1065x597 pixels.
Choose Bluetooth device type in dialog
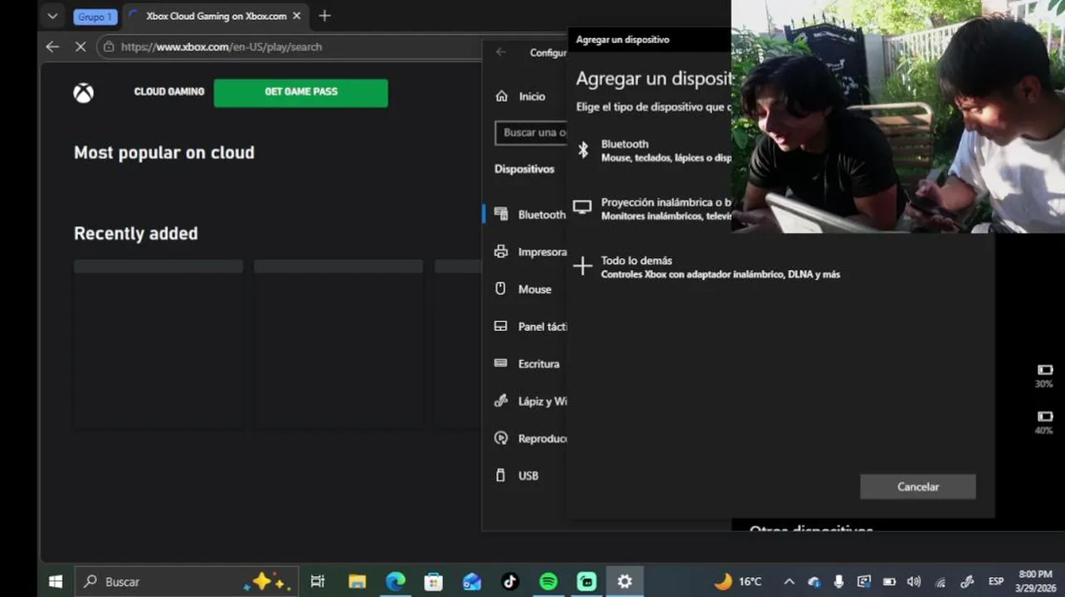(653, 150)
